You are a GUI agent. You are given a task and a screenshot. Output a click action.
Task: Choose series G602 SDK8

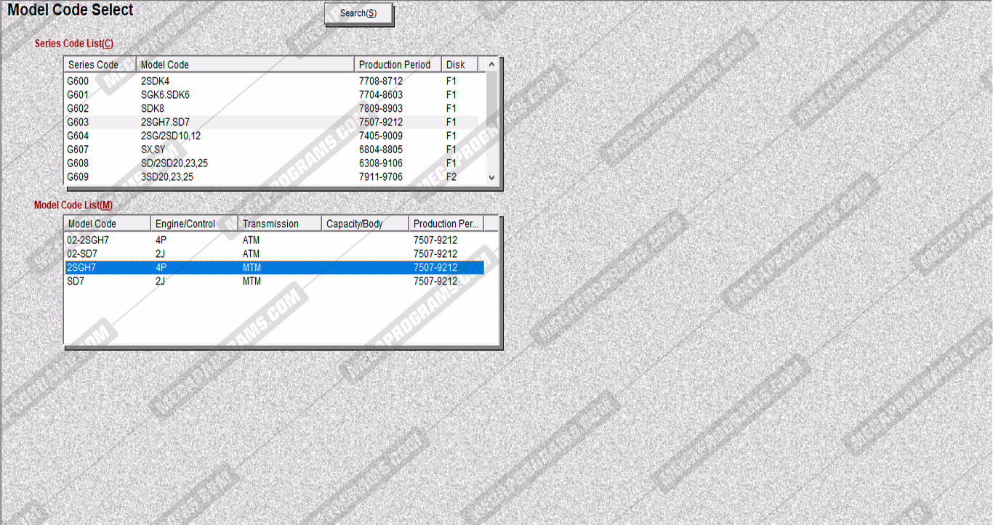pos(218,109)
